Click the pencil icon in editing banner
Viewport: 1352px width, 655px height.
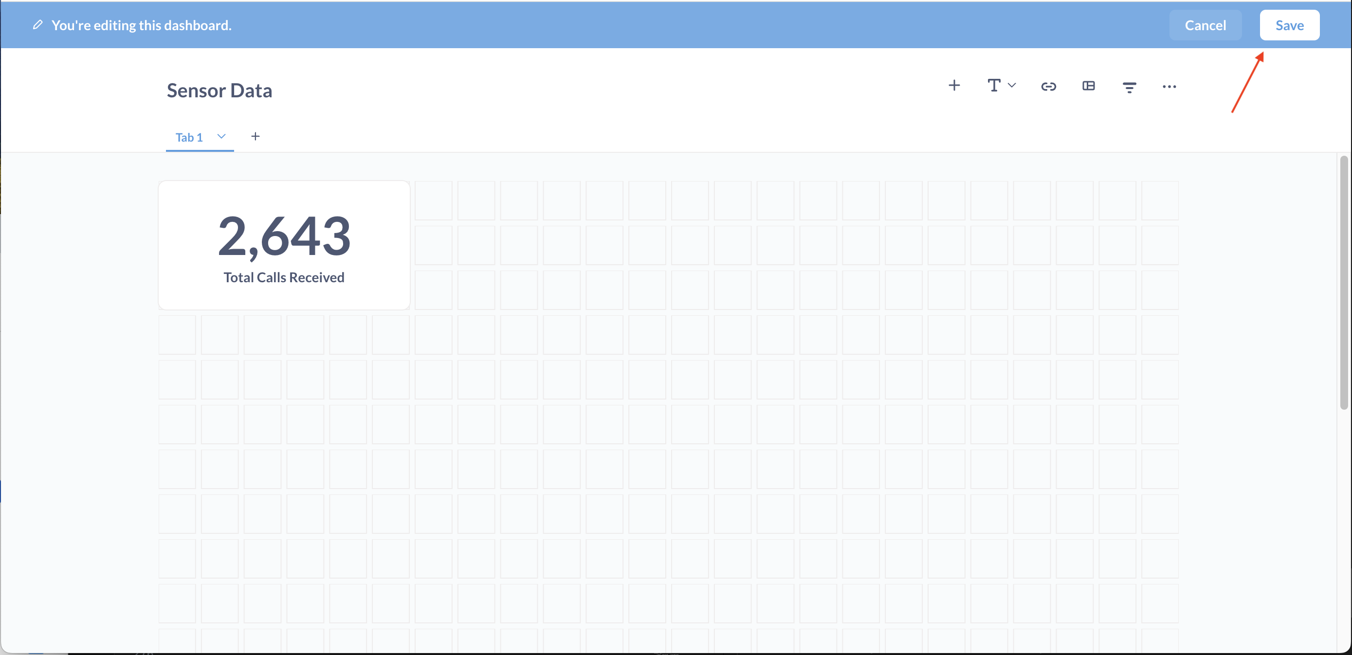pyautogui.click(x=37, y=25)
